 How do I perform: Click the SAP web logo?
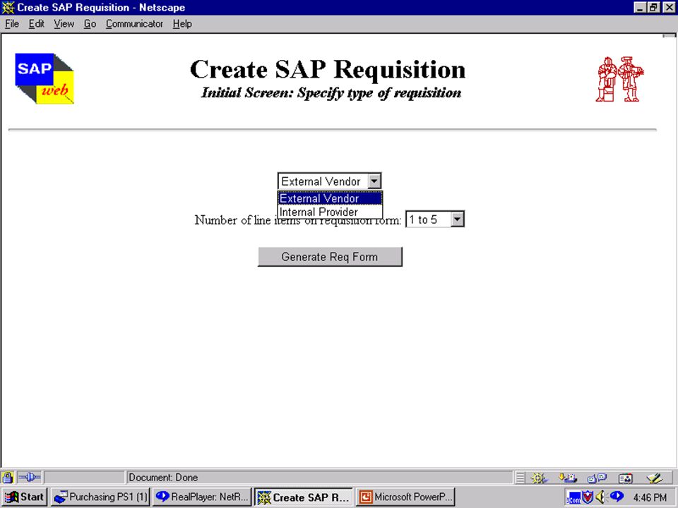point(44,78)
